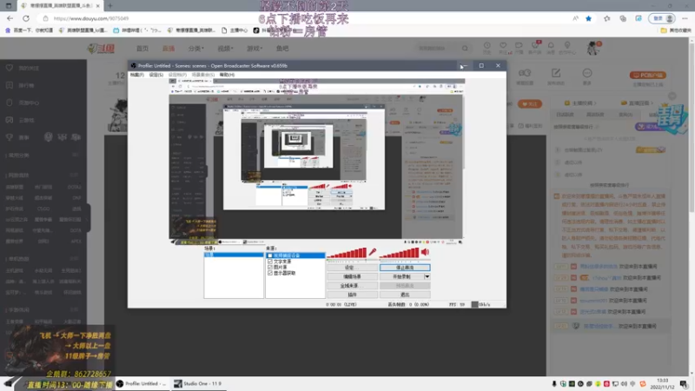
Task: Click the orange 关注 follow button on Douyu
Action: tap(530, 104)
